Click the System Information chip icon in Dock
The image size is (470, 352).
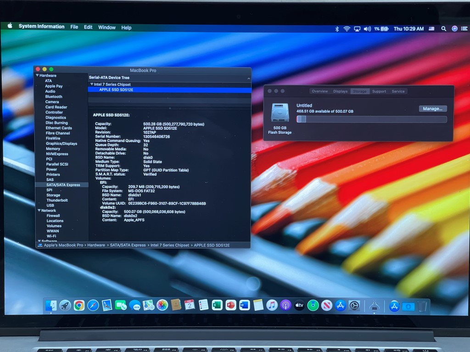tap(374, 306)
